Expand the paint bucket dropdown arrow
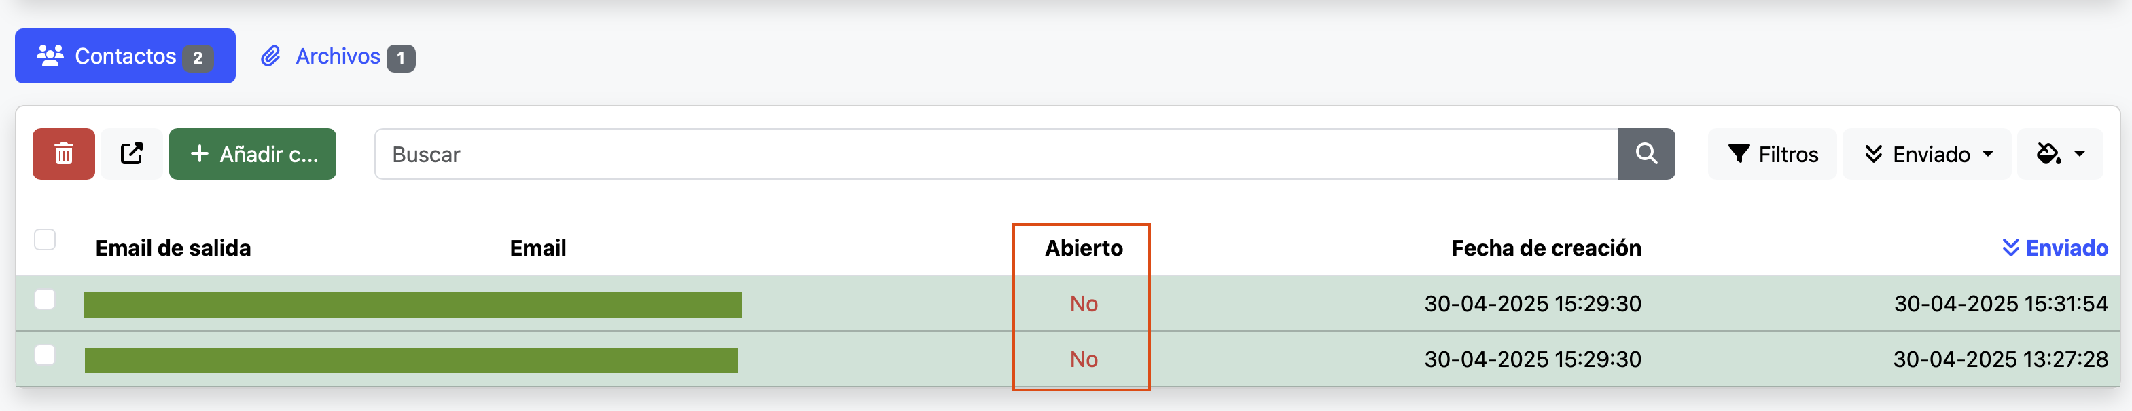Viewport: 2132px width, 411px height. click(x=2078, y=153)
